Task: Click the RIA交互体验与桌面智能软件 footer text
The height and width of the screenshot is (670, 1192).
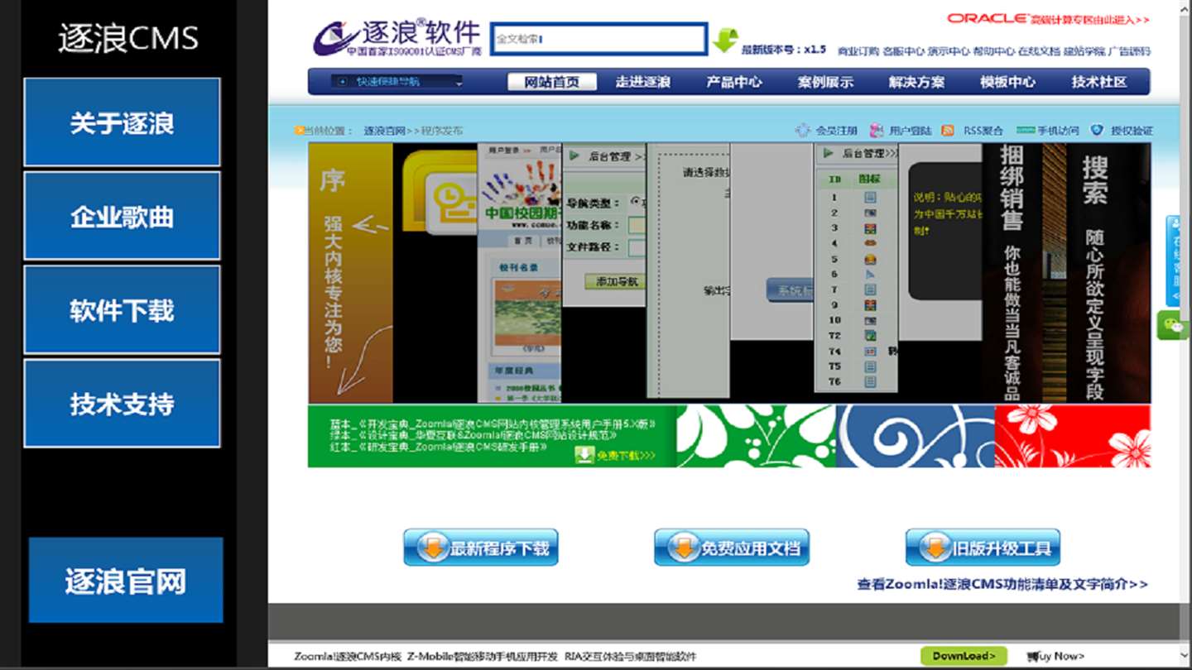Action: pyautogui.click(x=631, y=657)
